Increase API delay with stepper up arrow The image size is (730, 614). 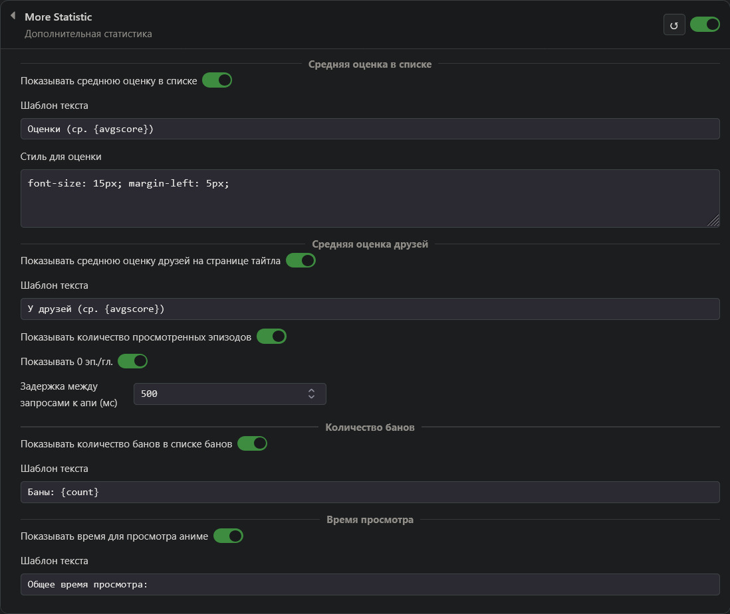[x=311, y=390]
